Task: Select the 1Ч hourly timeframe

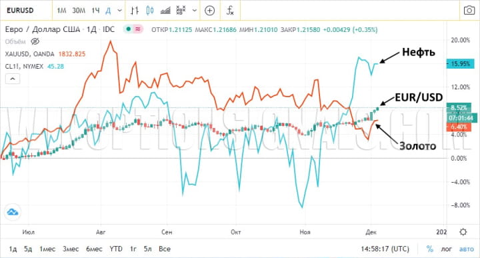Action: click(95, 11)
